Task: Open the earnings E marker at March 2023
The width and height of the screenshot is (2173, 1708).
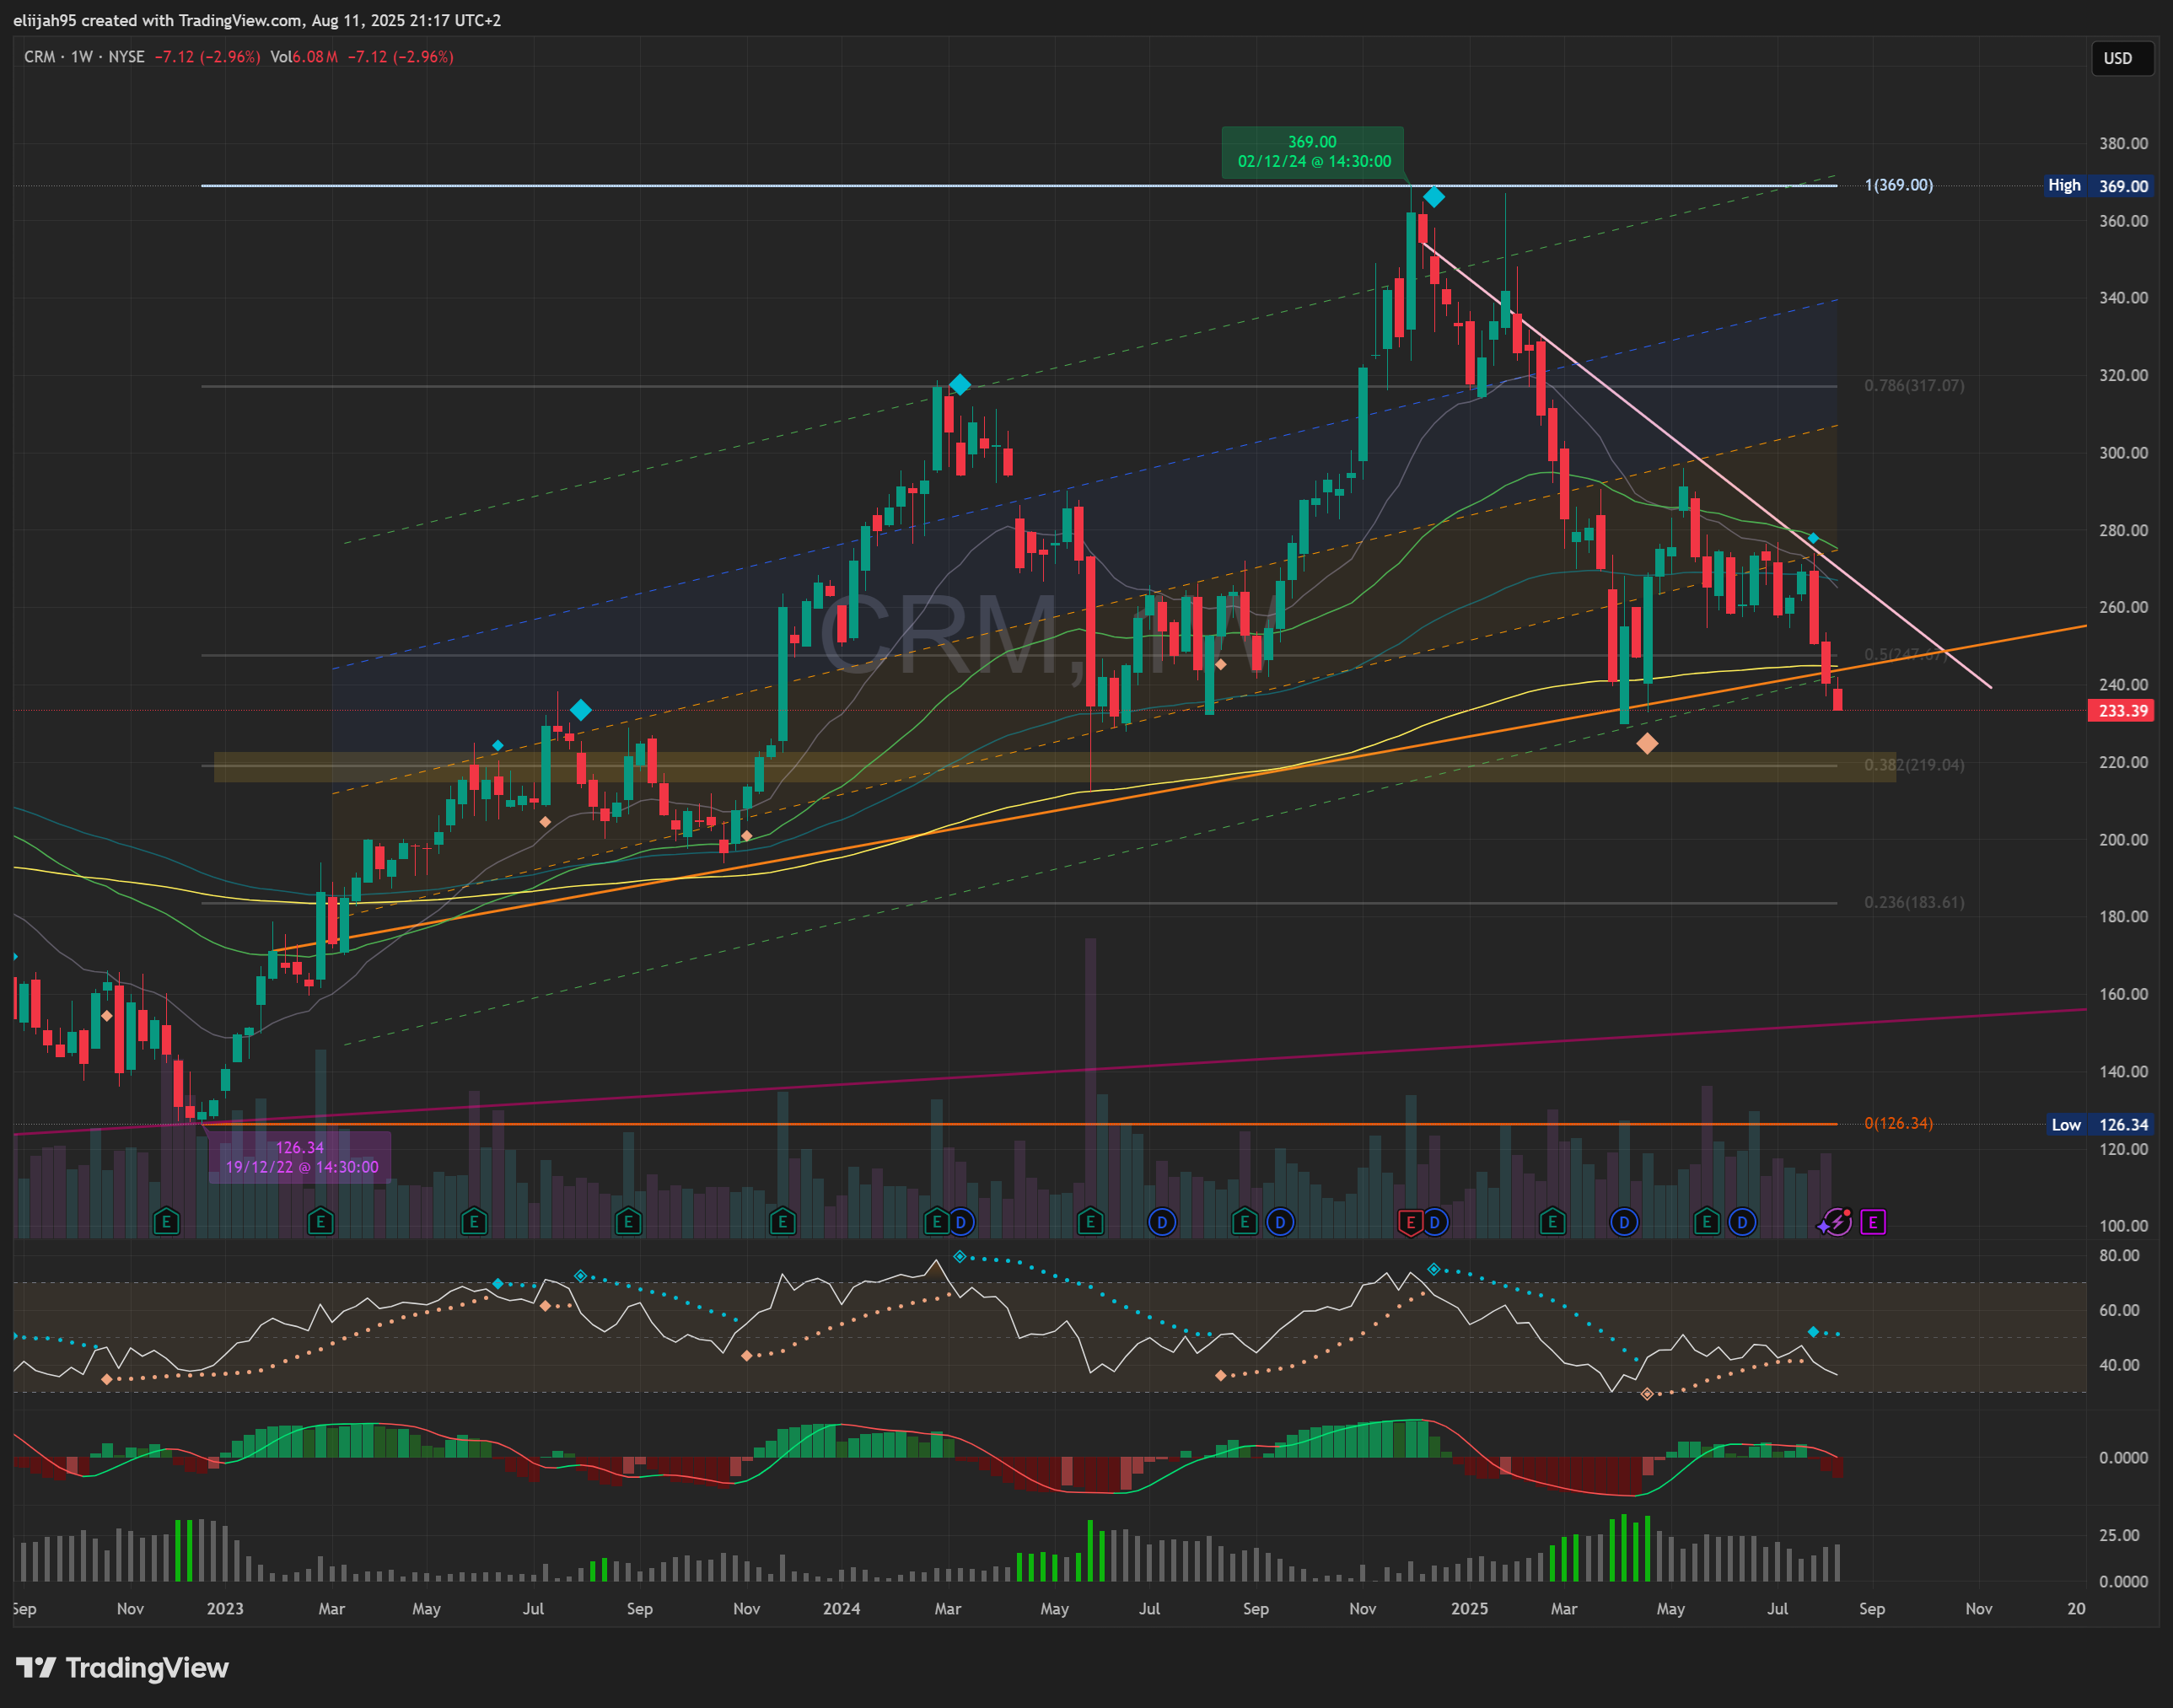Action: click(x=320, y=1221)
